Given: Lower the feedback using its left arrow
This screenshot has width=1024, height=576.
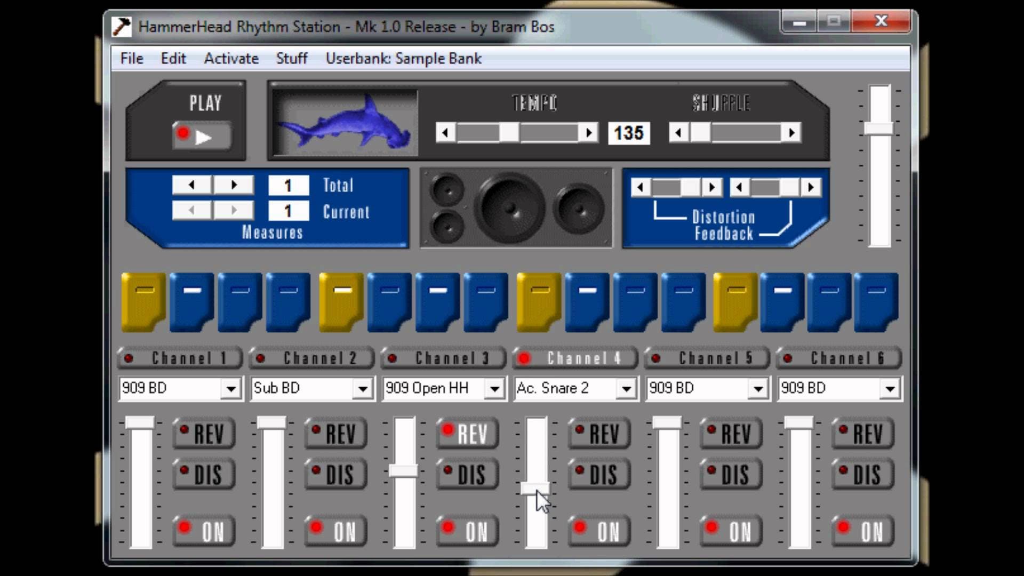Looking at the screenshot, I should 739,187.
